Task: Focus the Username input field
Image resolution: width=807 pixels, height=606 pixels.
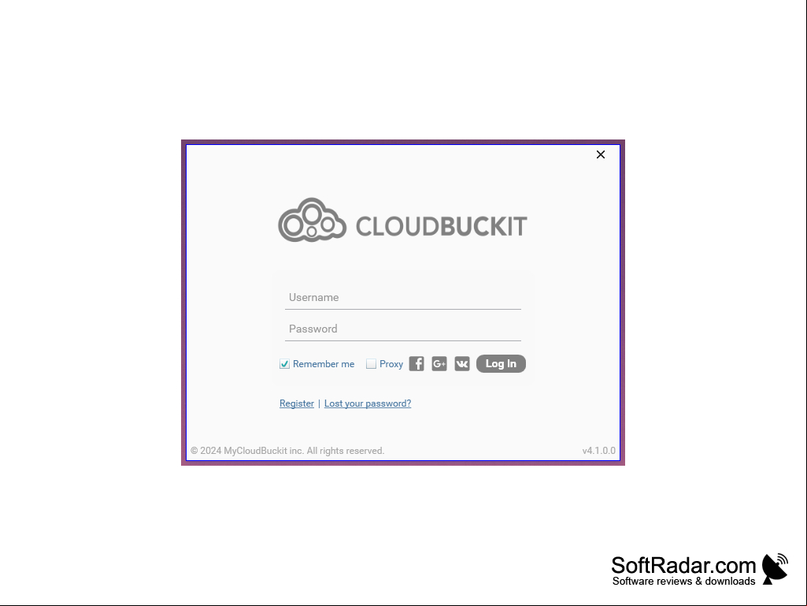Action: point(403,297)
